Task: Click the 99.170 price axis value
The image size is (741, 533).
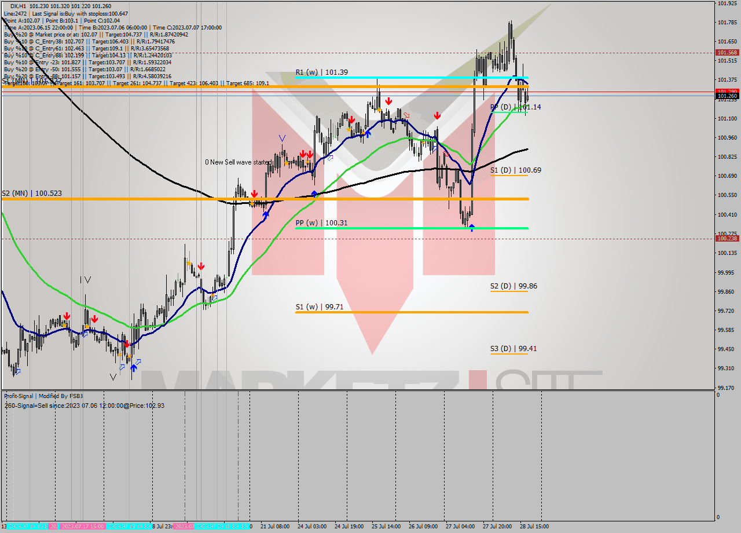Action: (x=727, y=388)
